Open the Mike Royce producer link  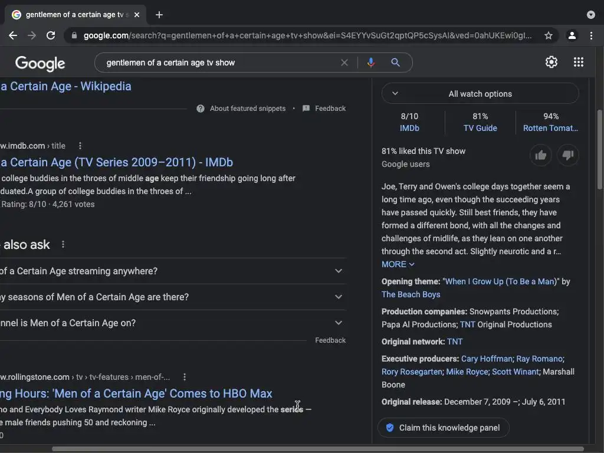(467, 372)
